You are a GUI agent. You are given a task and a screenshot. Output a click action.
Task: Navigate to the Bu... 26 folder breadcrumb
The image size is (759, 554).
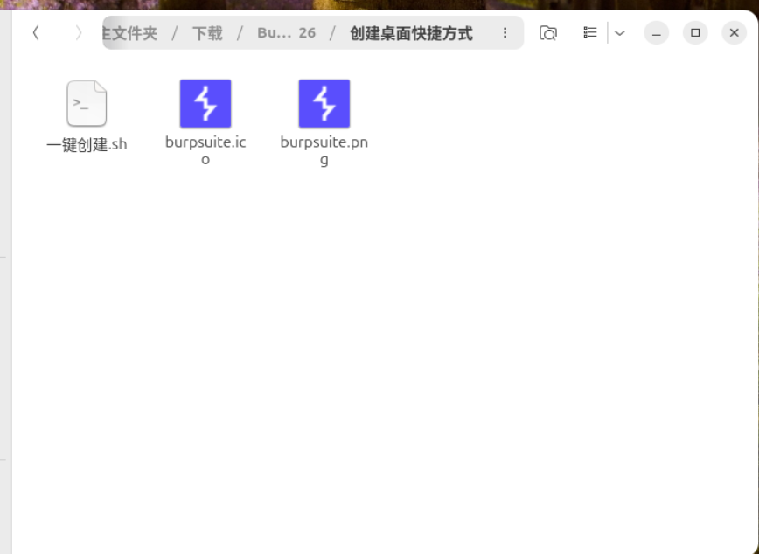286,33
